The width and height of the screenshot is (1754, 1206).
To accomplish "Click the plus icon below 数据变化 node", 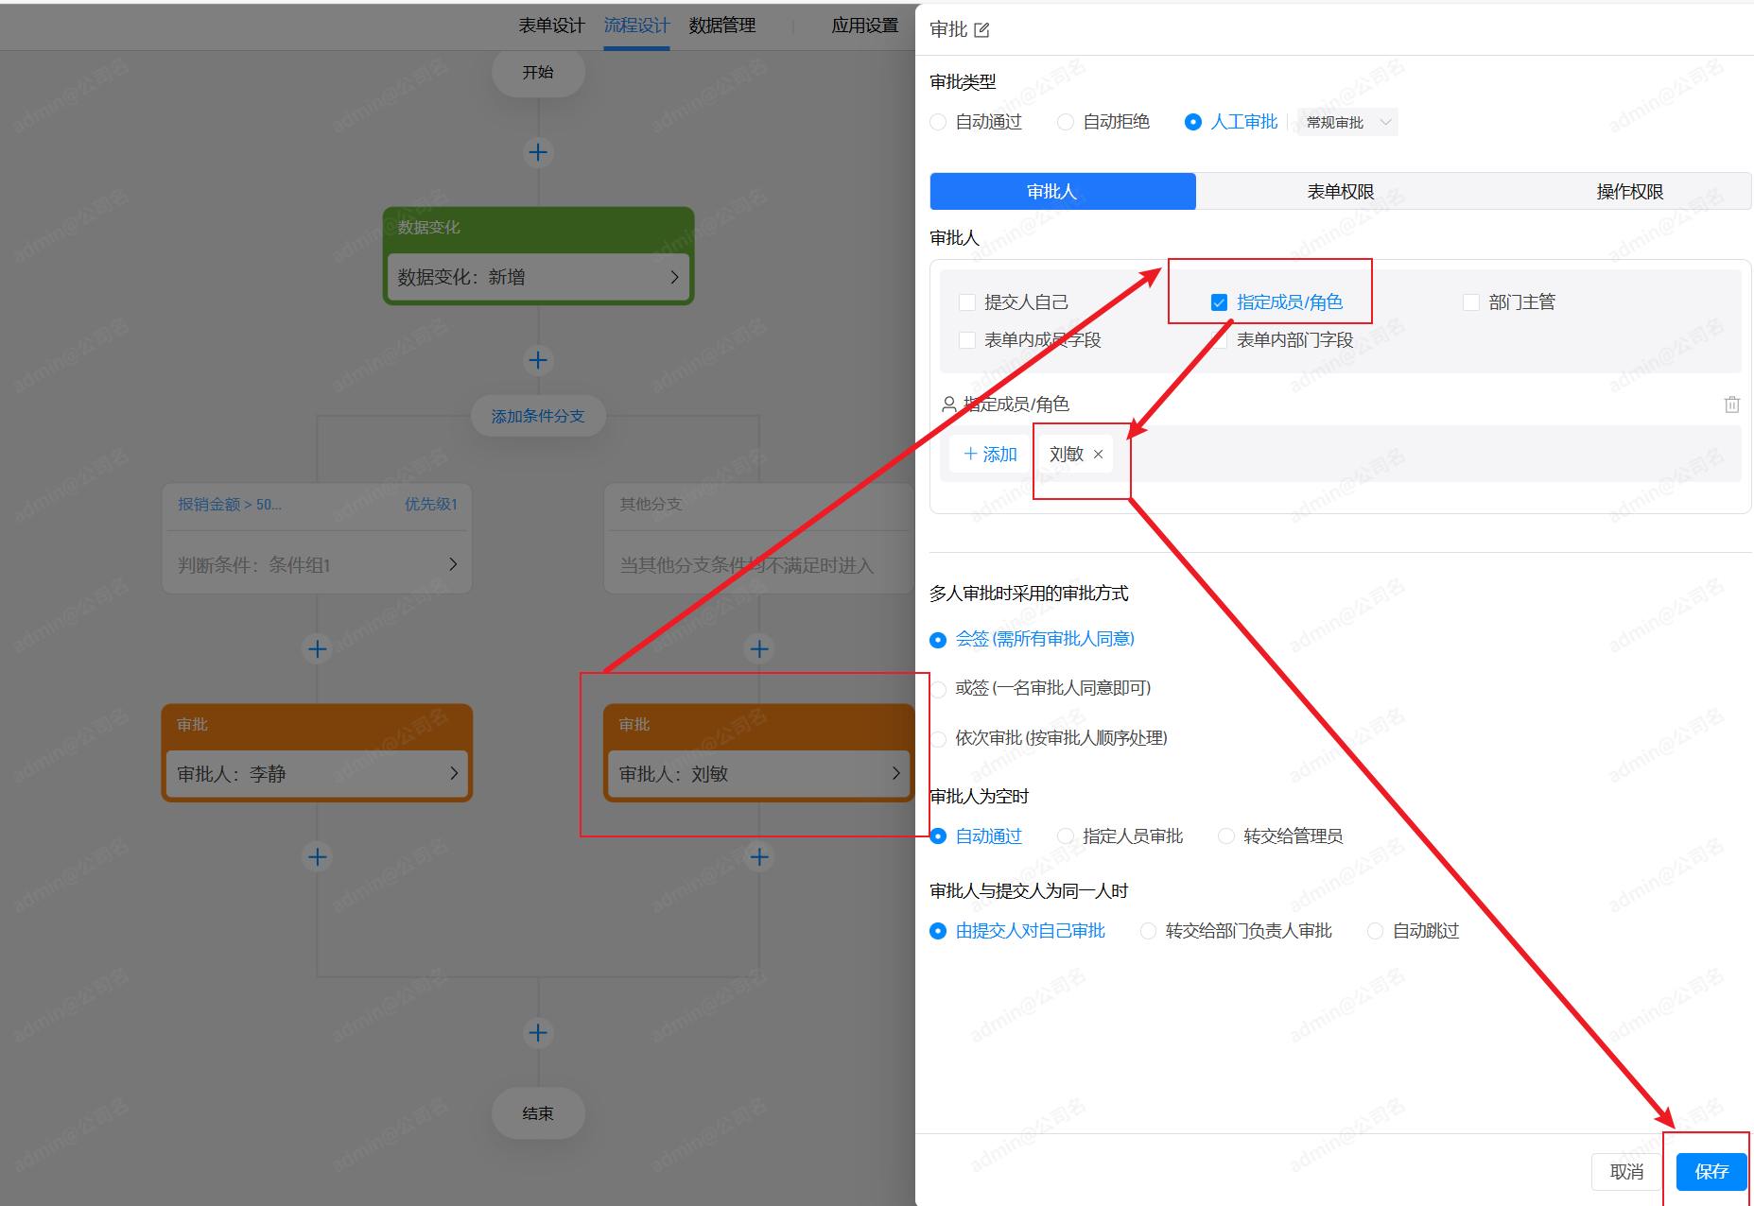I will [538, 360].
